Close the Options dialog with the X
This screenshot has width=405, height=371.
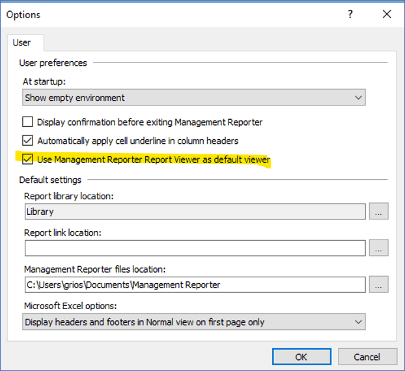click(x=387, y=14)
